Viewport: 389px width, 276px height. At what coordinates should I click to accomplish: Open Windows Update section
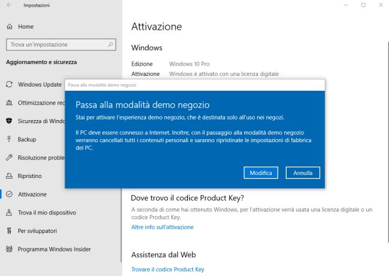[39, 84]
